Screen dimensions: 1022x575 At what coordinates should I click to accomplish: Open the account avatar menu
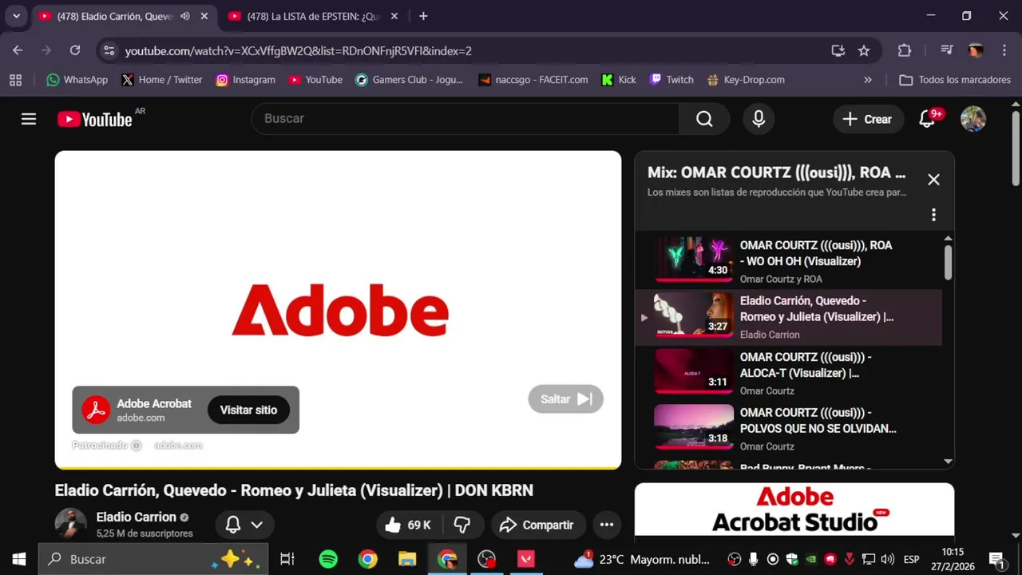(973, 119)
